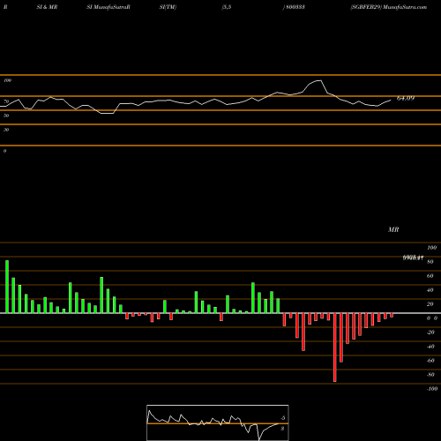Click the SI(TM) header text

click(x=168, y=7)
